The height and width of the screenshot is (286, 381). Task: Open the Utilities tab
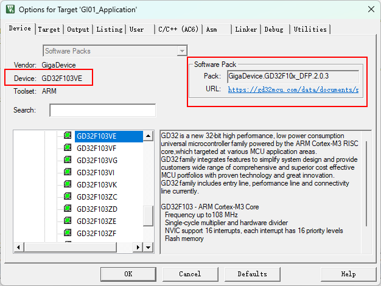coord(310,29)
